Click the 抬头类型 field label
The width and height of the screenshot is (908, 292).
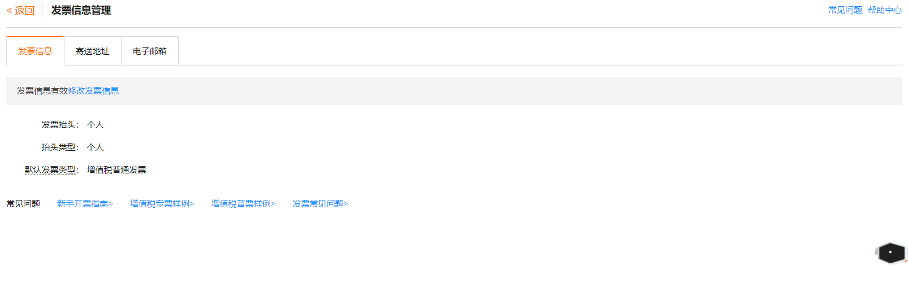tap(59, 147)
